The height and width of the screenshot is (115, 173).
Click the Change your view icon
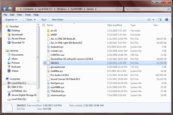coord(150,20)
